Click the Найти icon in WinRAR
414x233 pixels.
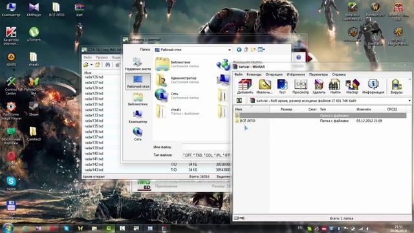[x=335, y=86]
